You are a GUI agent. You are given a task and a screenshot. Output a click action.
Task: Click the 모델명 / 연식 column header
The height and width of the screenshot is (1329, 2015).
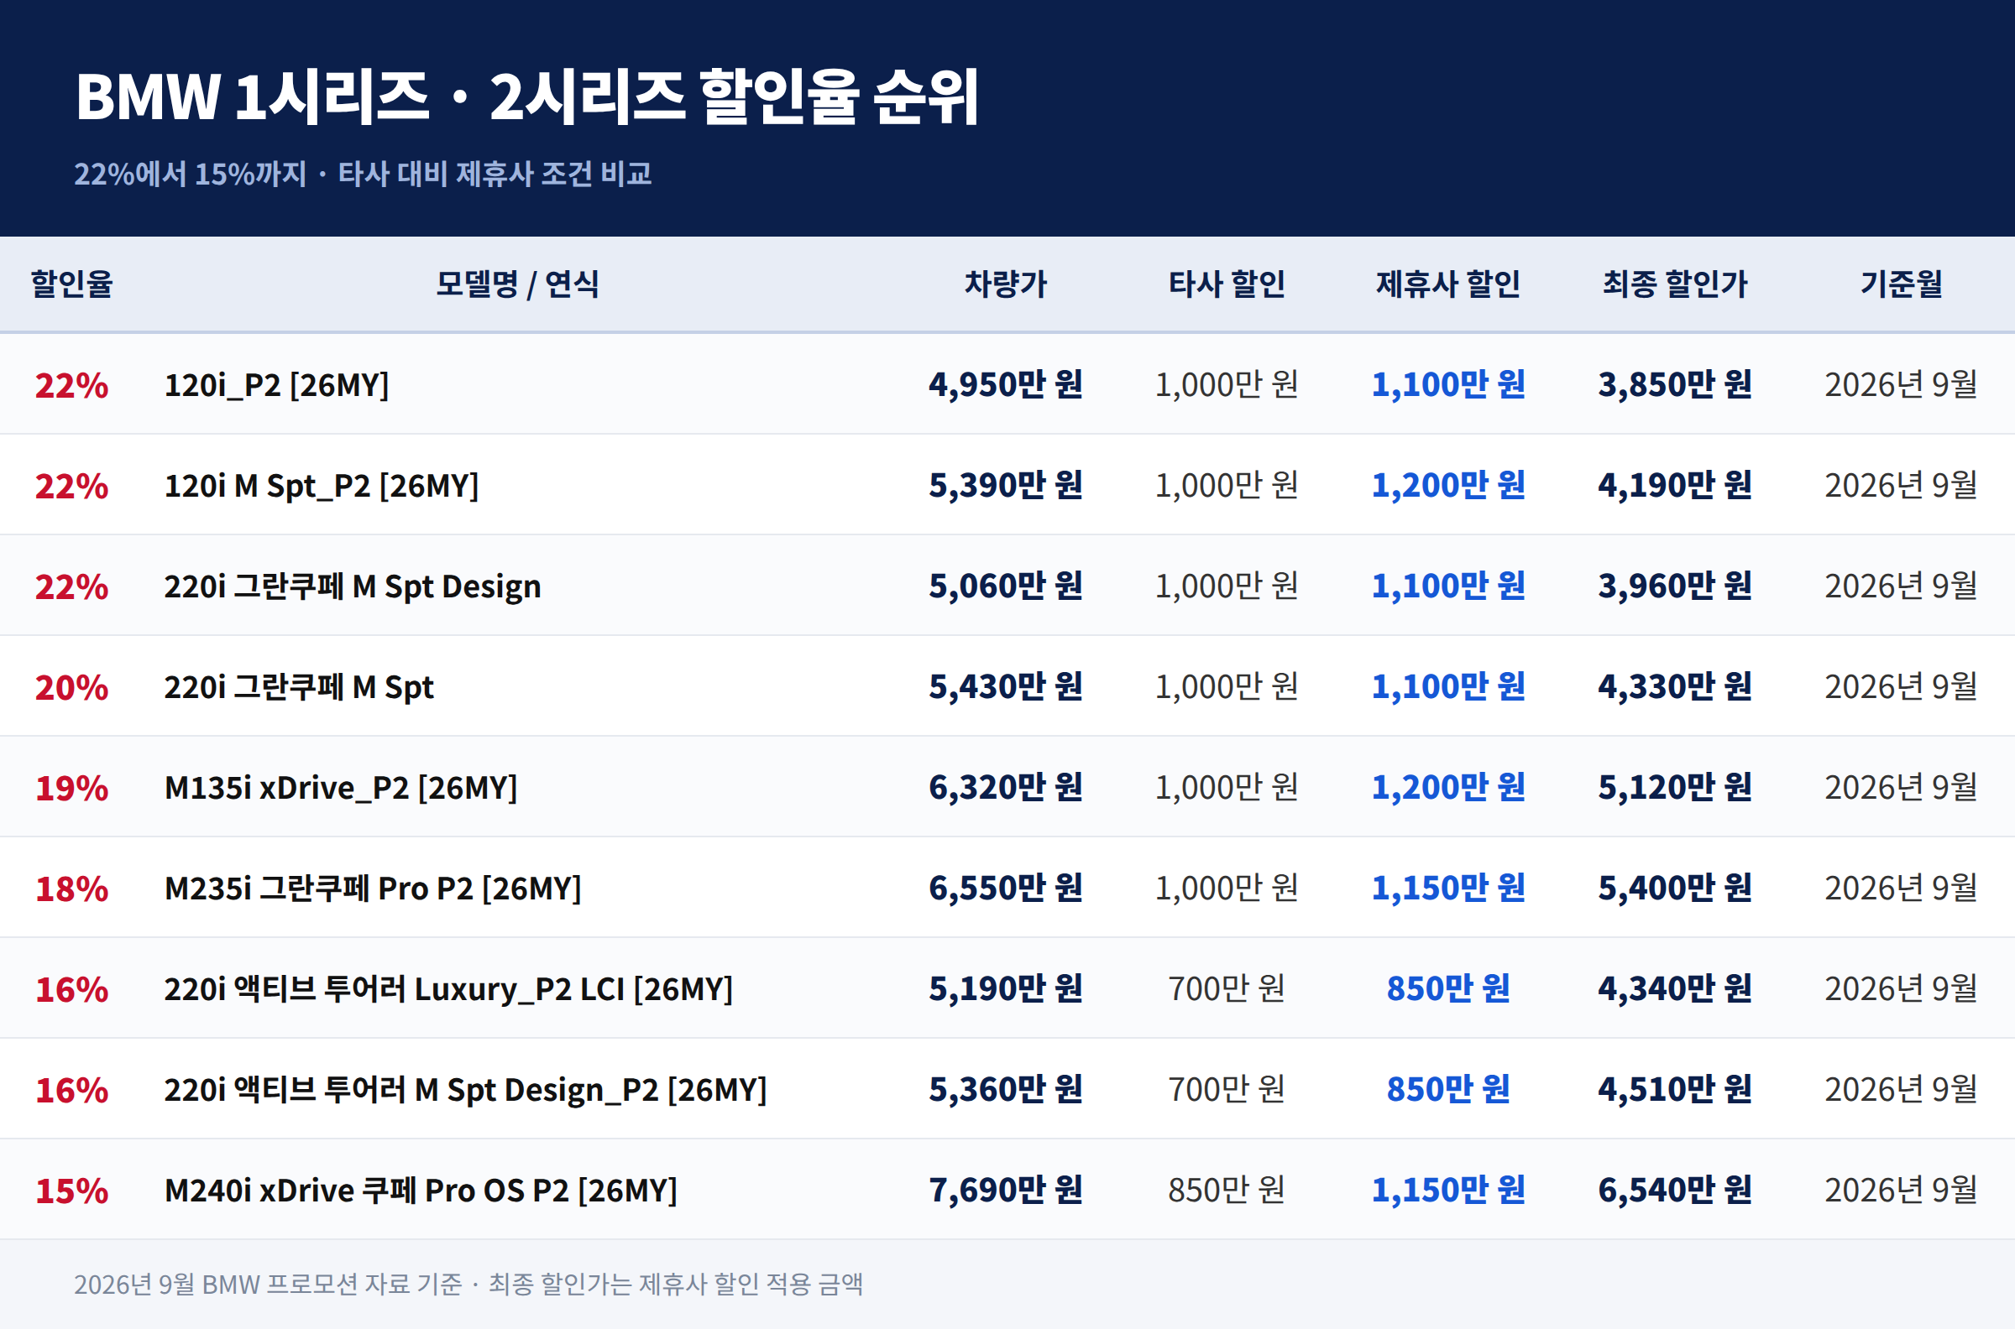[517, 284]
